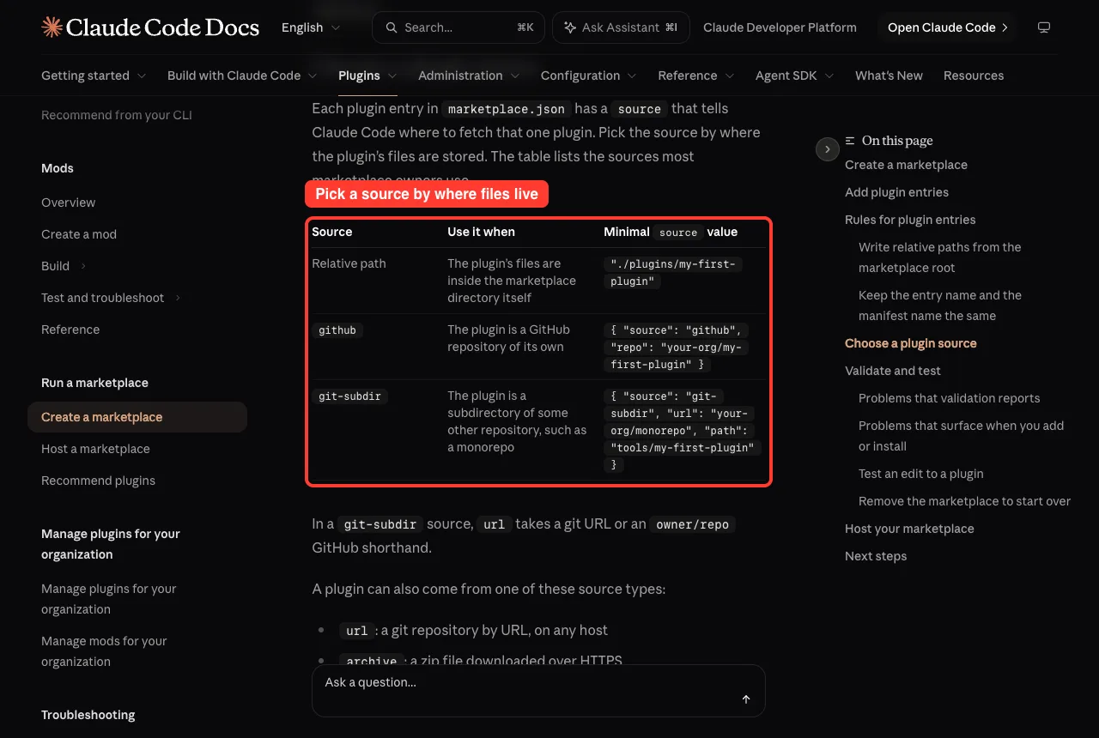The width and height of the screenshot is (1099, 738).
Task: Jump to Choose a plugin source heading
Action: [911, 343]
